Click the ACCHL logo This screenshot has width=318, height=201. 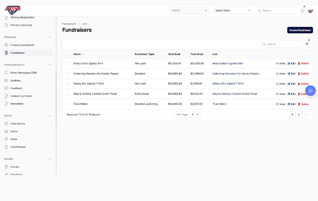click(x=13, y=10)
